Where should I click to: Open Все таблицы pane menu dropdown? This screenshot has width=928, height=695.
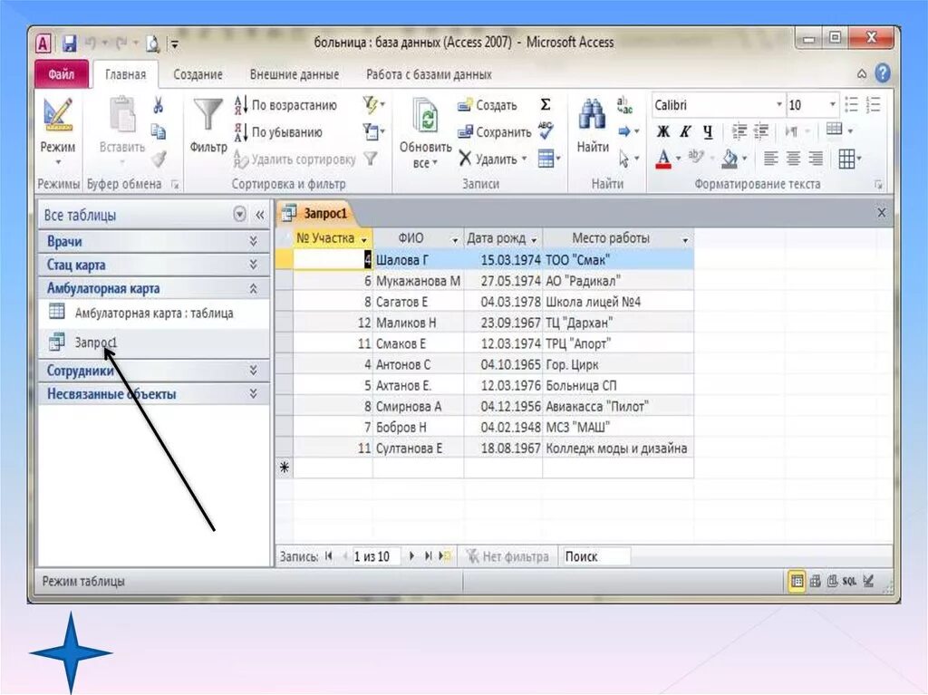tap(239, 215)
